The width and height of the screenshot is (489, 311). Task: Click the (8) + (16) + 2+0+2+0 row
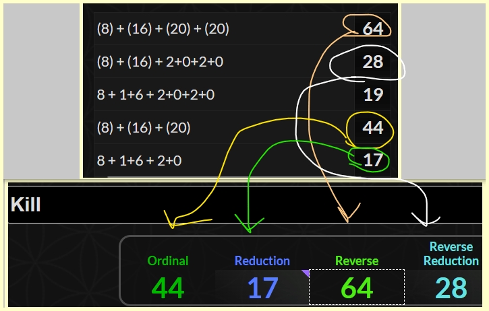click(x=161, y=62)
